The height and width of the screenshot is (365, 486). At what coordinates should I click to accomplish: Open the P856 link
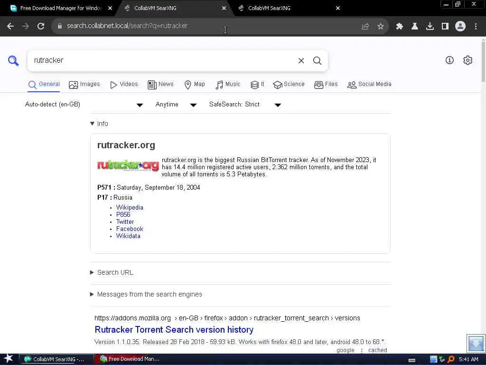pyautogui.click(x=123, y=214)
